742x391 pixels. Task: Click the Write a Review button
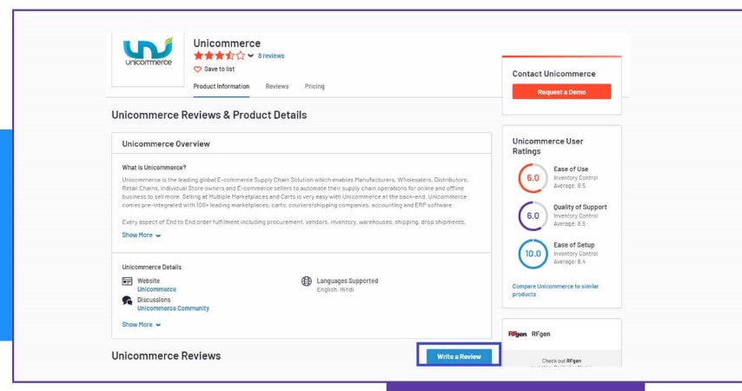point(459,356)
